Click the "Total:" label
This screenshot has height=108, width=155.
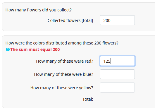(x=88, y=99)
